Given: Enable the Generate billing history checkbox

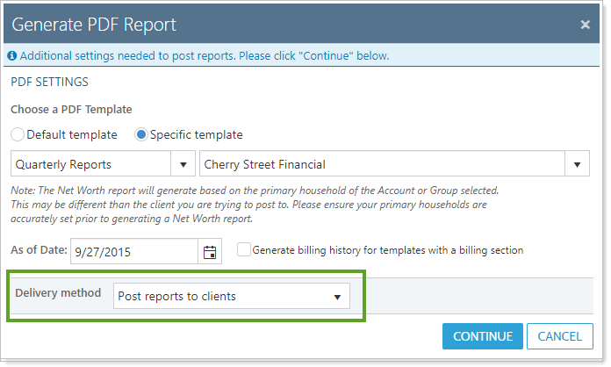Looking at the screenshot, I should tap(243, 250).
